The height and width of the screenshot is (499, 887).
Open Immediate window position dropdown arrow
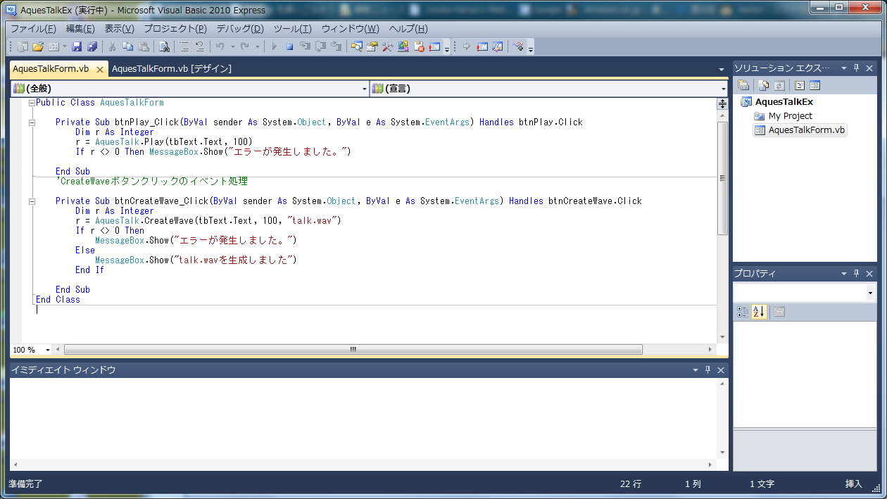coord(695,369)
